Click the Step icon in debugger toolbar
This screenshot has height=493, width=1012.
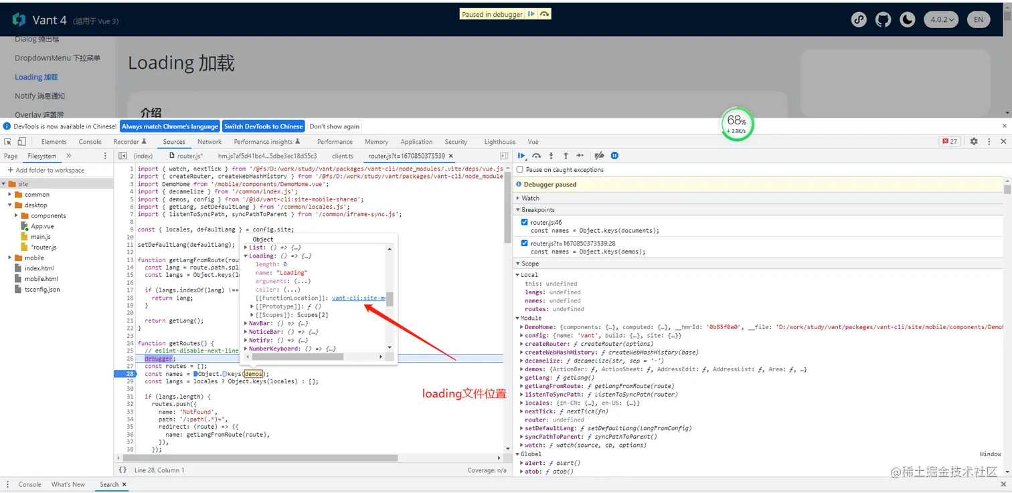(580, 155)
